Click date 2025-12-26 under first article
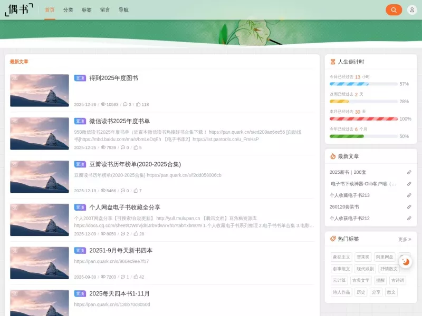The image size is (422, 316). [85, 104]
